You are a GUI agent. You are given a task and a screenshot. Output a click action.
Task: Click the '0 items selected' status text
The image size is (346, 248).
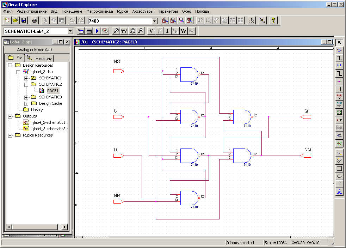[240, 243]
